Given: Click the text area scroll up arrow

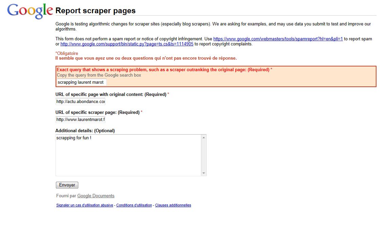Looking at the screenshot, I should click(204, 138).
